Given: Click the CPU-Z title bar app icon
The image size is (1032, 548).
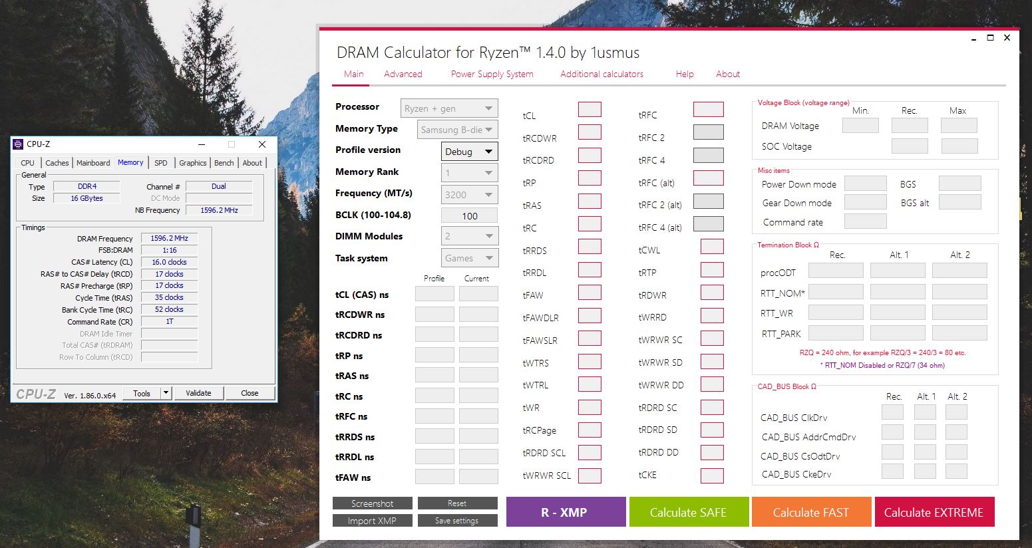Looking at the screenshot, I should [x=18, y=144].
